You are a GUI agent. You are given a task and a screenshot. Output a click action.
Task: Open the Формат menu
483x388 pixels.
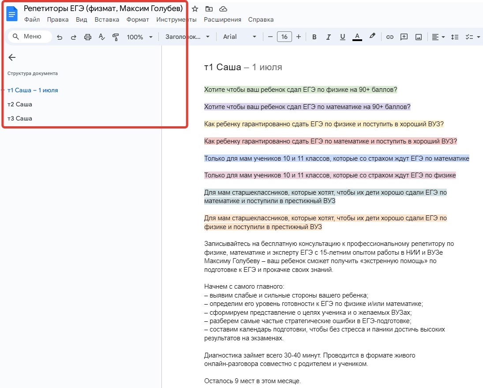(x=138, y=19)
